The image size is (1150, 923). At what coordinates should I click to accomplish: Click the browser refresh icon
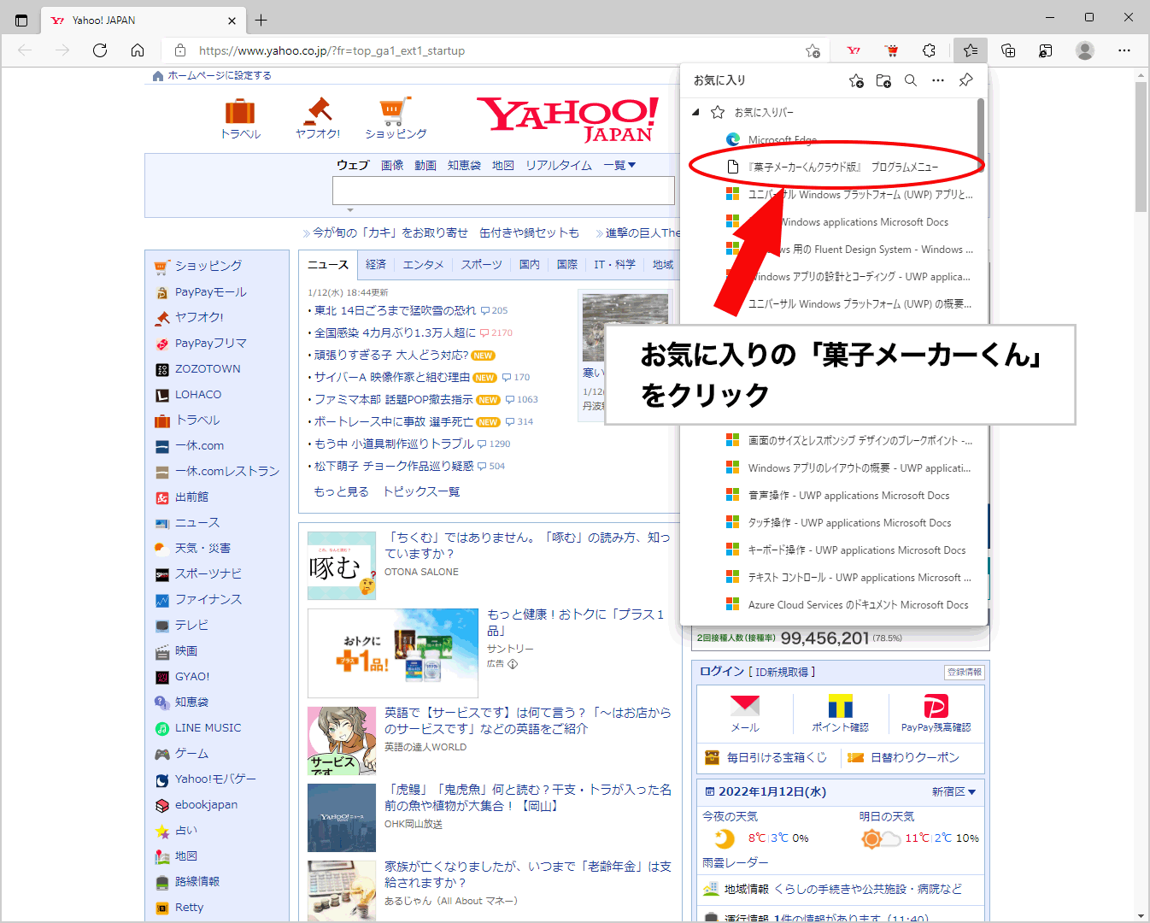[x=100, y=50]
